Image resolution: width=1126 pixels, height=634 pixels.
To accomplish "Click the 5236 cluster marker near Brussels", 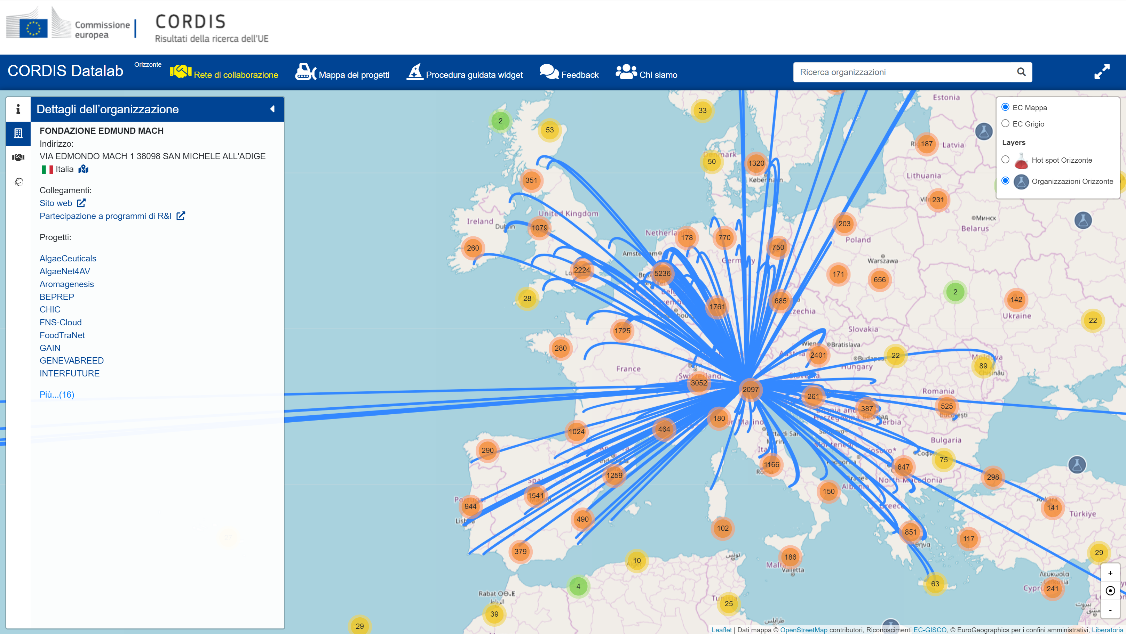I will click(662, 273).
